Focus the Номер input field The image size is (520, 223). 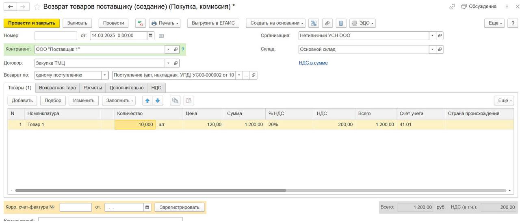(56, 36)
